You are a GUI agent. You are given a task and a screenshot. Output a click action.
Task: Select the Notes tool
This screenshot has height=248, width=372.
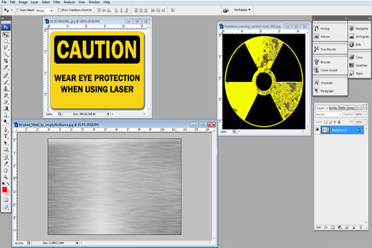pos(6,157)
